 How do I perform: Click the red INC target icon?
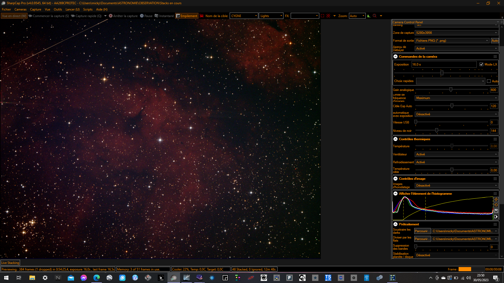[202, 16]
